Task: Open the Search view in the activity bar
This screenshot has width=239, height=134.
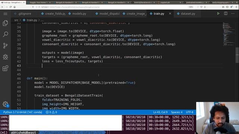Action: [x=5, y=34]
